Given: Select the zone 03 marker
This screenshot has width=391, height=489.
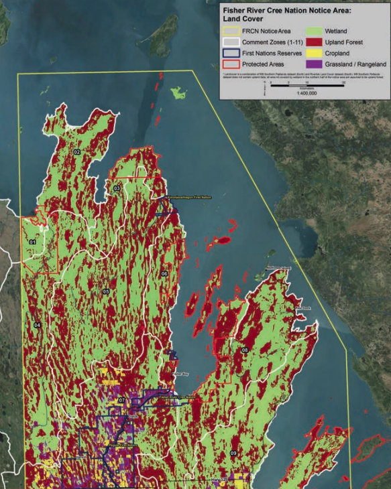Looking at the screenshot, I should tap(117, 188).
